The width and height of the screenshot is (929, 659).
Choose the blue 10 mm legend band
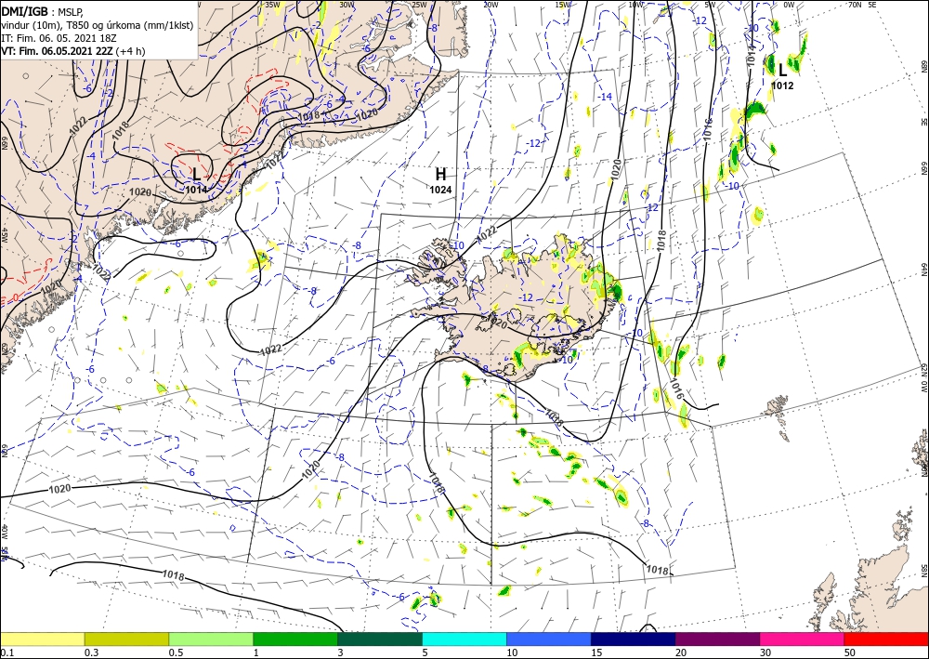tap(549, 639)
